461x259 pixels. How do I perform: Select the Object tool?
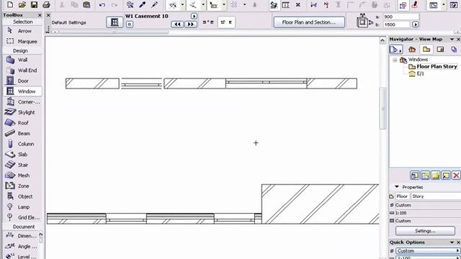(22, 196)
